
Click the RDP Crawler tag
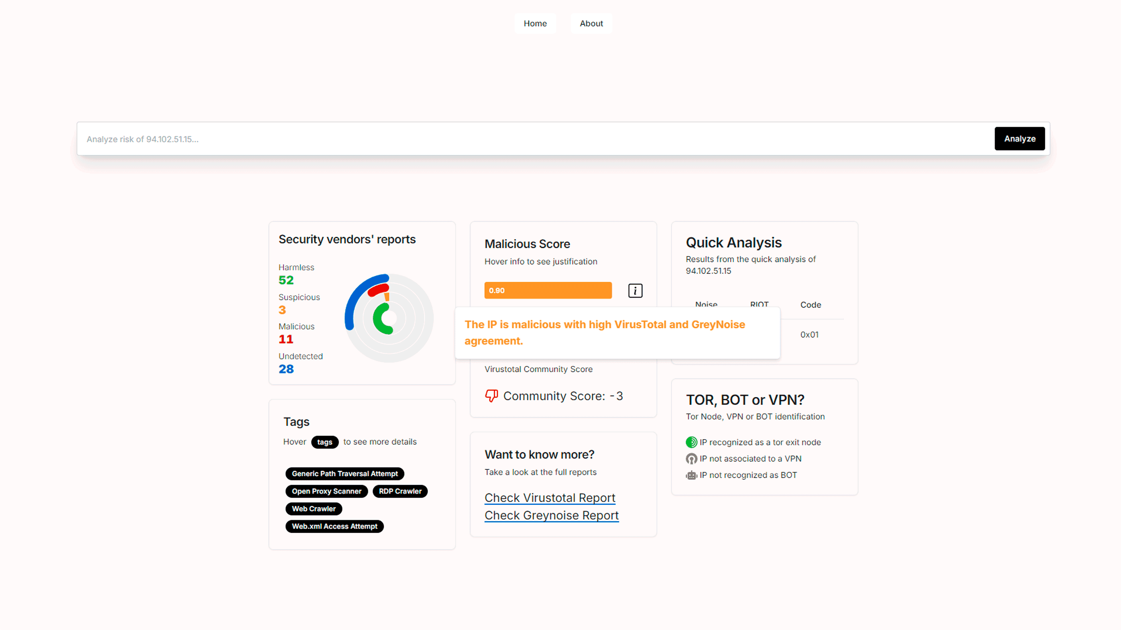[400, 491]
